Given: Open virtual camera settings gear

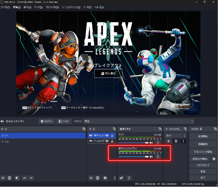Looking at the screenshot, I should [214, 159].
